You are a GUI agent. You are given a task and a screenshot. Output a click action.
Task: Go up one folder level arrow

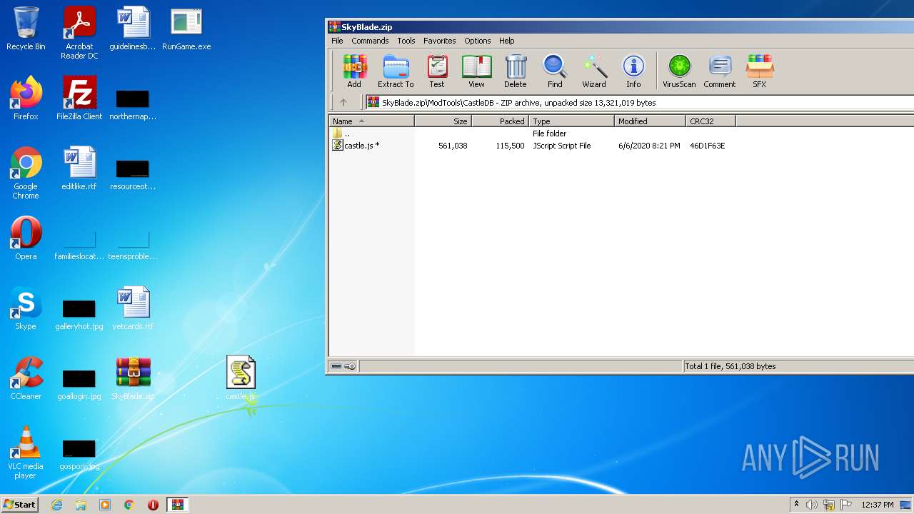pyautogui.click(x=343, y=102)
